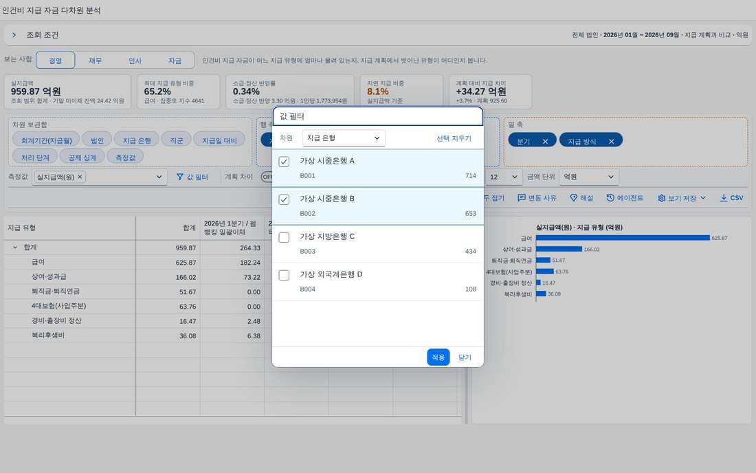Click the 퇴직금·퇴직연금 row label
This screenshot has height=473, width=756.
(x=56, y=291)
